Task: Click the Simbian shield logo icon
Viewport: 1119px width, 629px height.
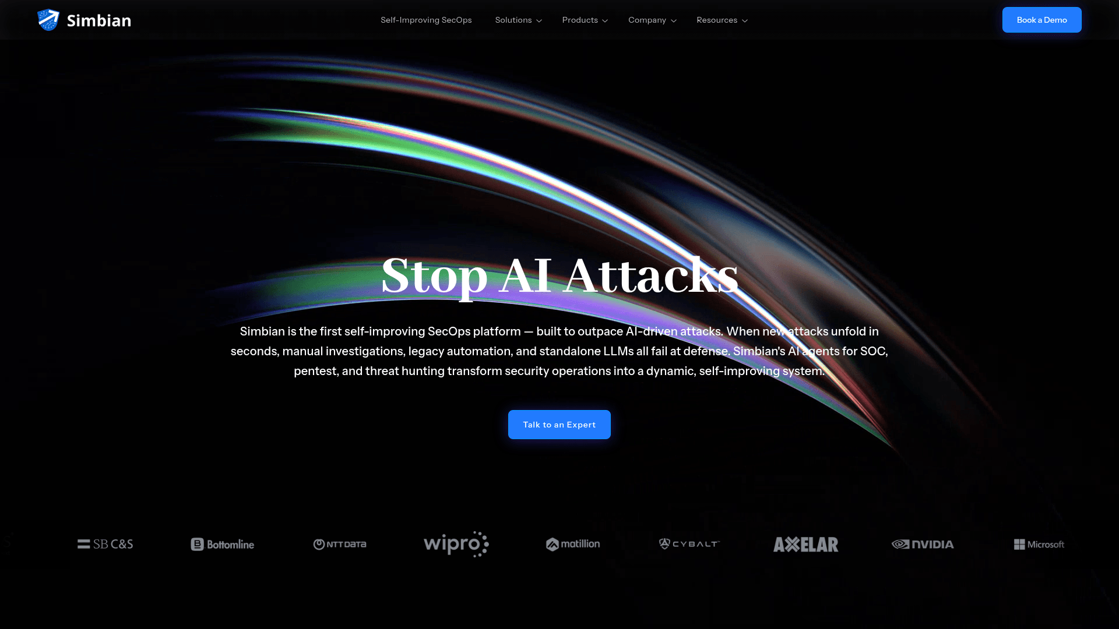Action: tap(48, 20)
